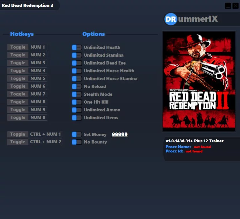This screenshot has height=219, width=240.
Task: Click the Hotkeys section heading
Action: point(22,34)
